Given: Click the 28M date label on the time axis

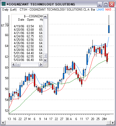Looking at the screenshot, I should tap(104, 119).
